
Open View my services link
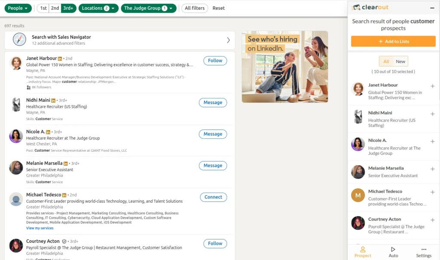point(40,228)
